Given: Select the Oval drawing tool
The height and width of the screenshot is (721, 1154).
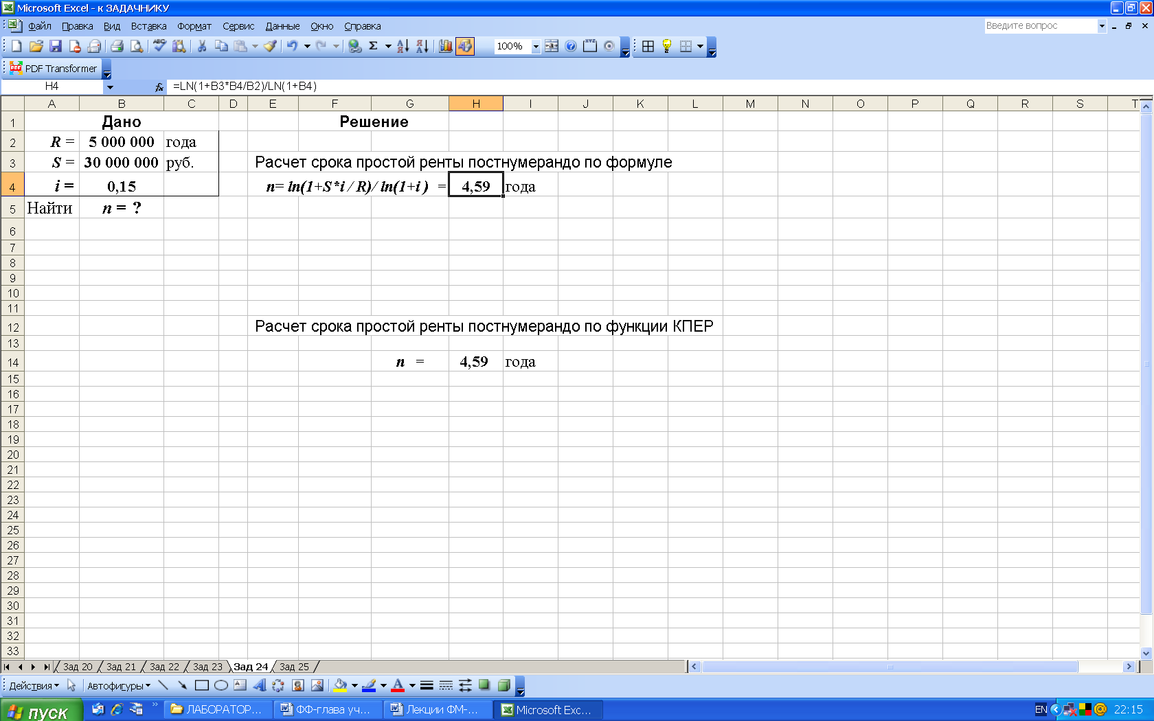Looking at the screenshot, I should tap(220, 685).
